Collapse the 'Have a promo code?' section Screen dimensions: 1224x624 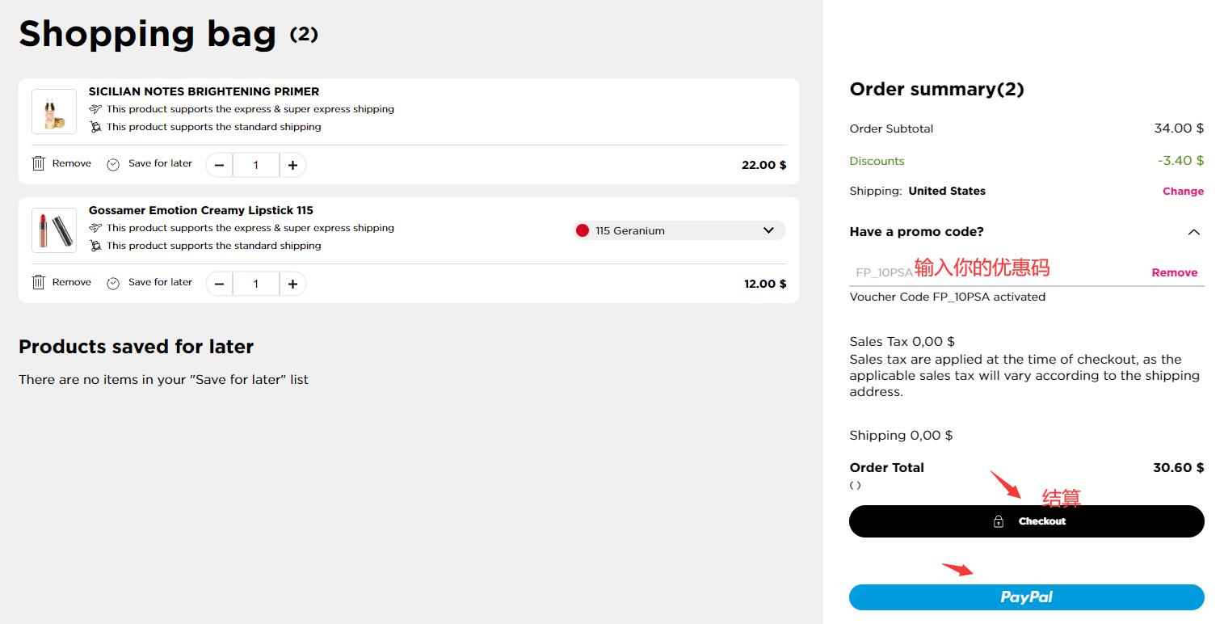pyautogui.click(x=1193, y=232)
